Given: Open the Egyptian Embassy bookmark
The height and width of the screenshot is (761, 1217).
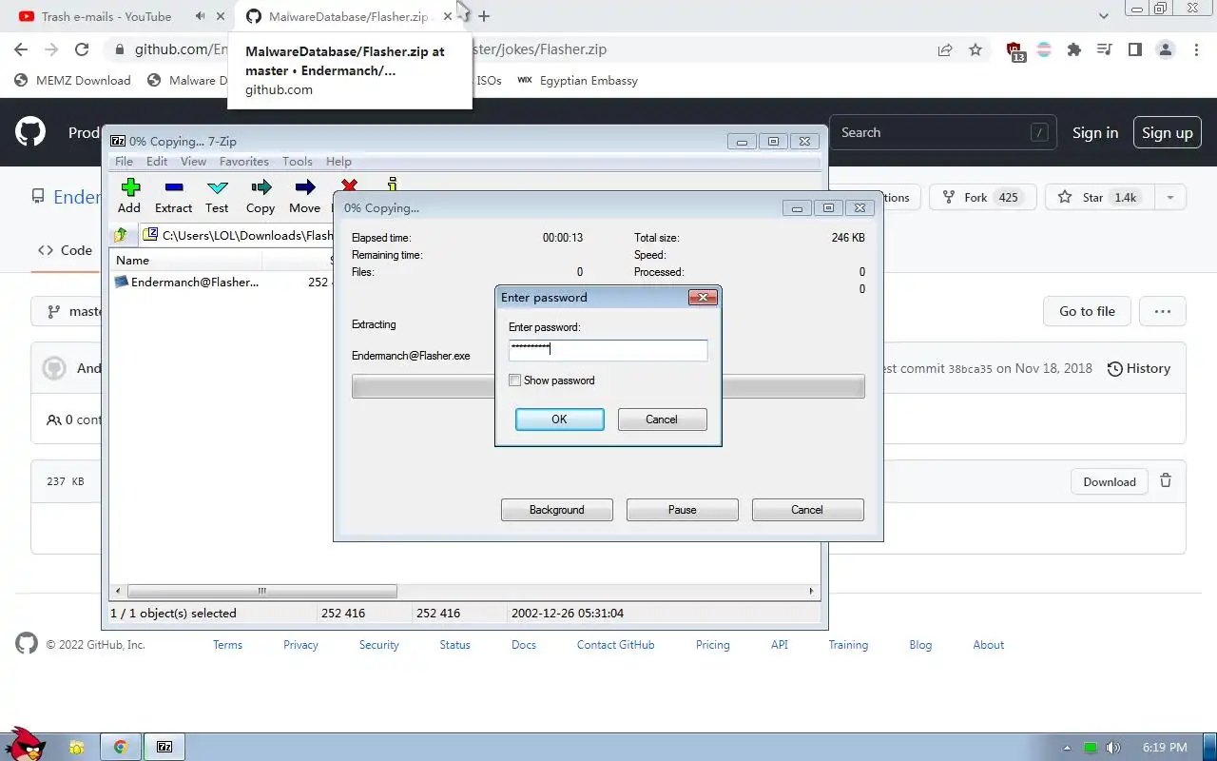Looking at the screenshot, I should click(x=577, y=81).
